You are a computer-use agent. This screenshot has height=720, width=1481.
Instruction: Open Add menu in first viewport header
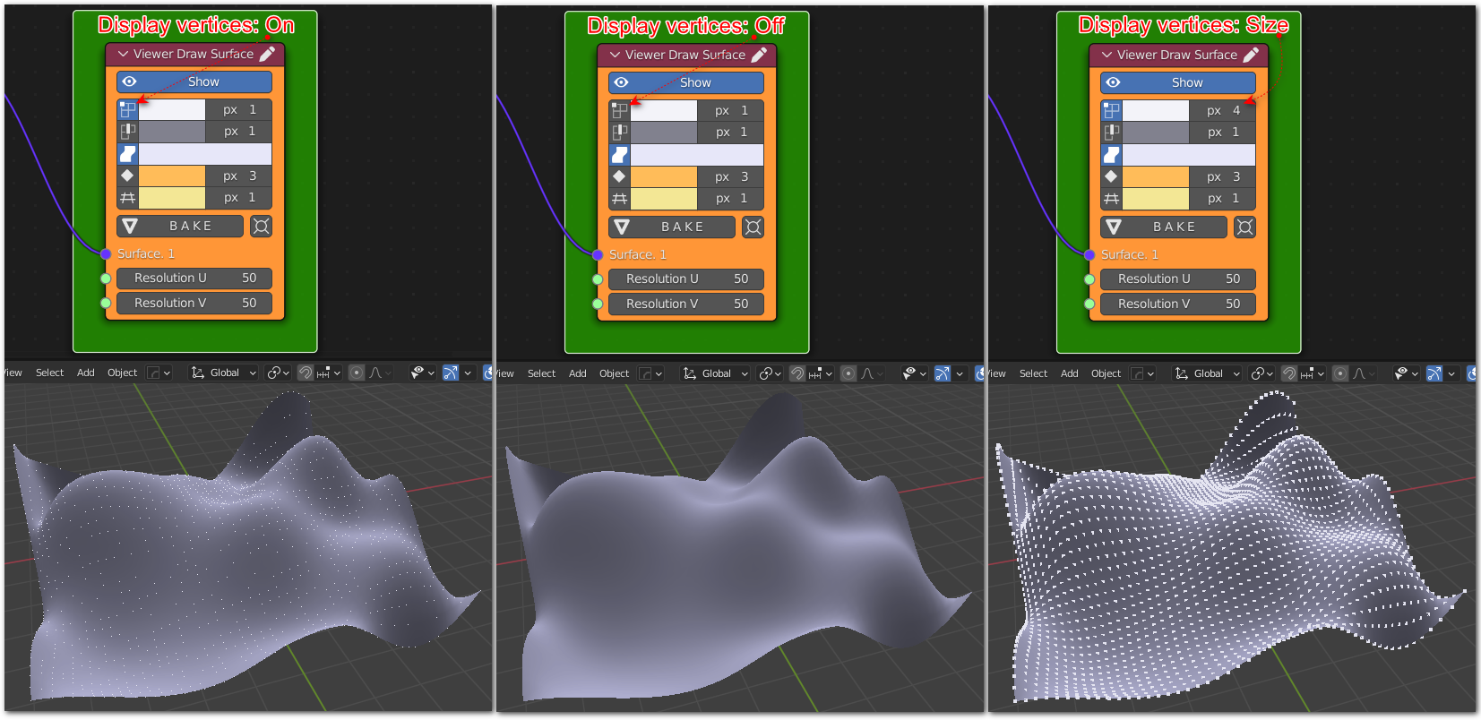86,373
